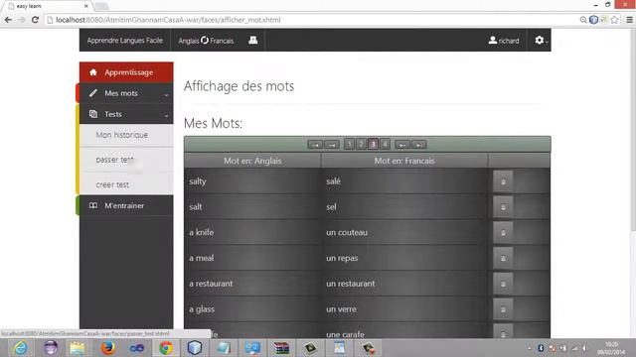Delete the a restaurant word row

(x=503, y=284)
